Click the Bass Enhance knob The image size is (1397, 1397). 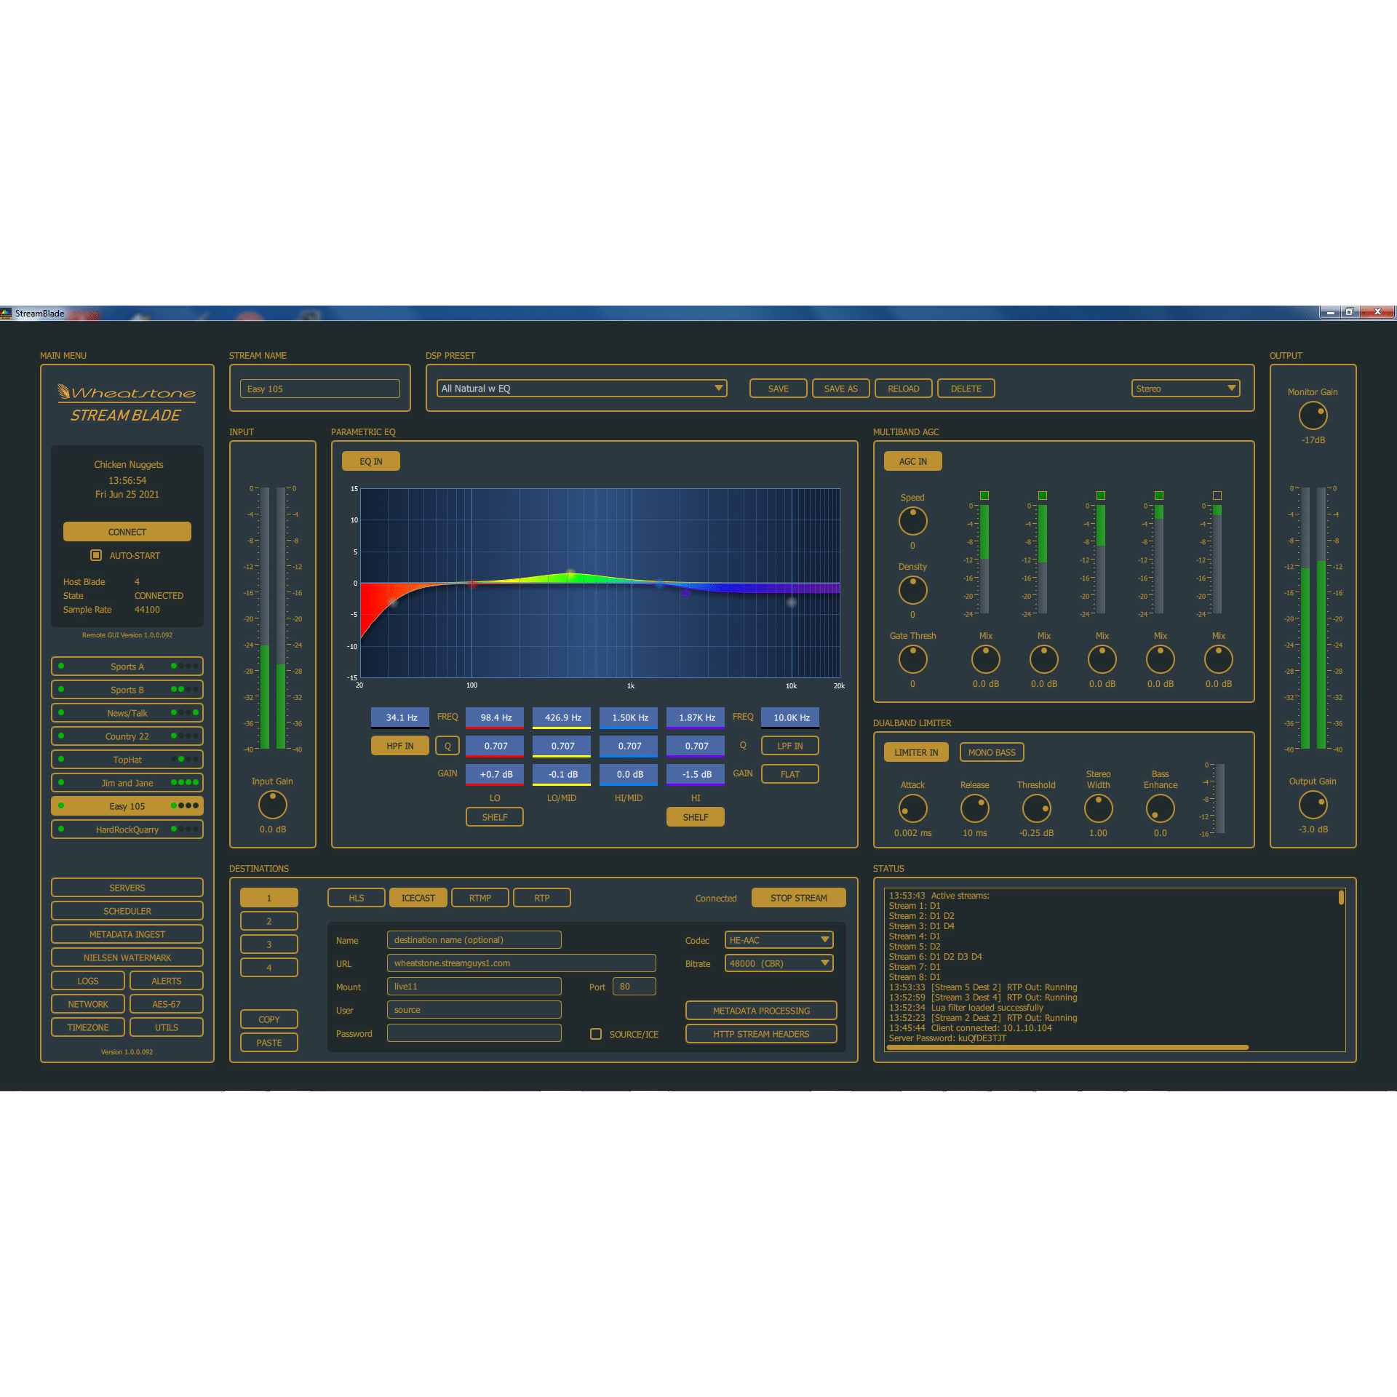point(1160,808)
